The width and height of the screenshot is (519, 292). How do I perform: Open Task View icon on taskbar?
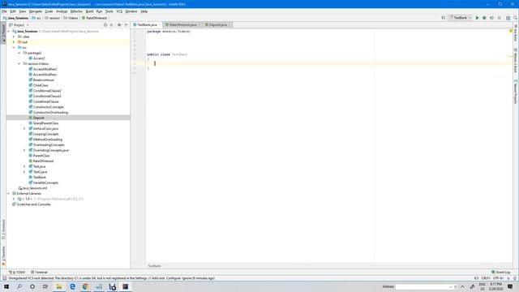tap(45, 286)
